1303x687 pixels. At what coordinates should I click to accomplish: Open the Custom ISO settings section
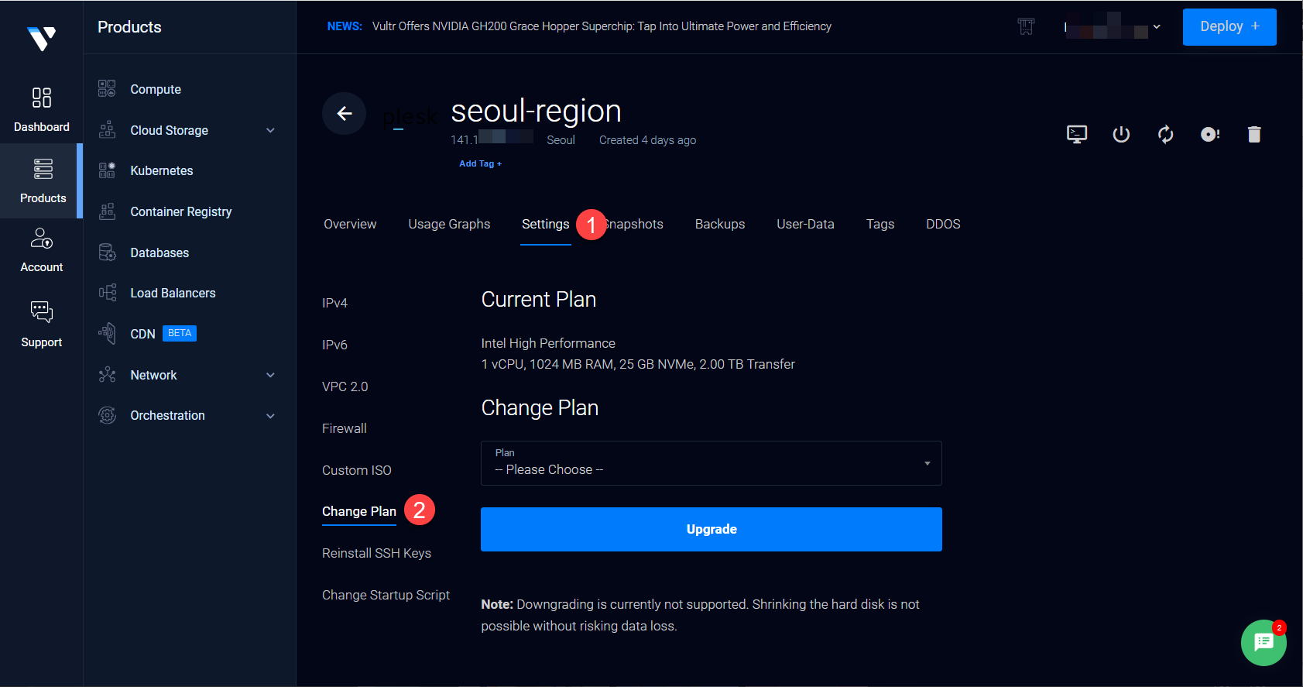357,470
